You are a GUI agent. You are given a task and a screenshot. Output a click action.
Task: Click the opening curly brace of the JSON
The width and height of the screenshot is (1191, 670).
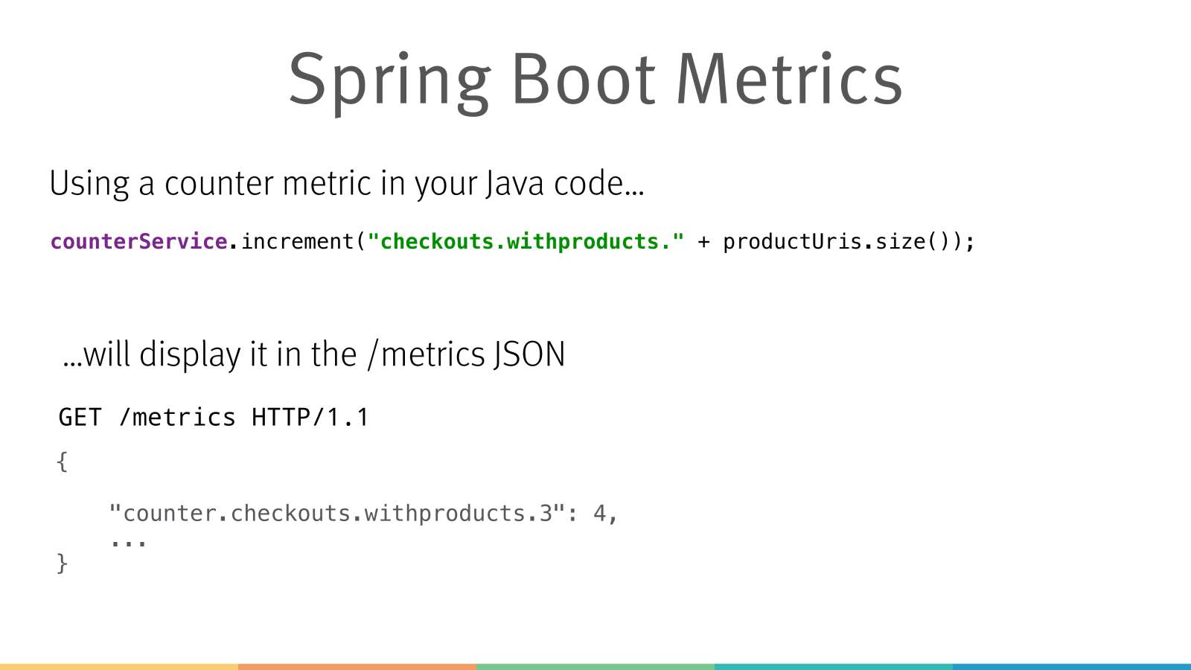click(63, 462)
